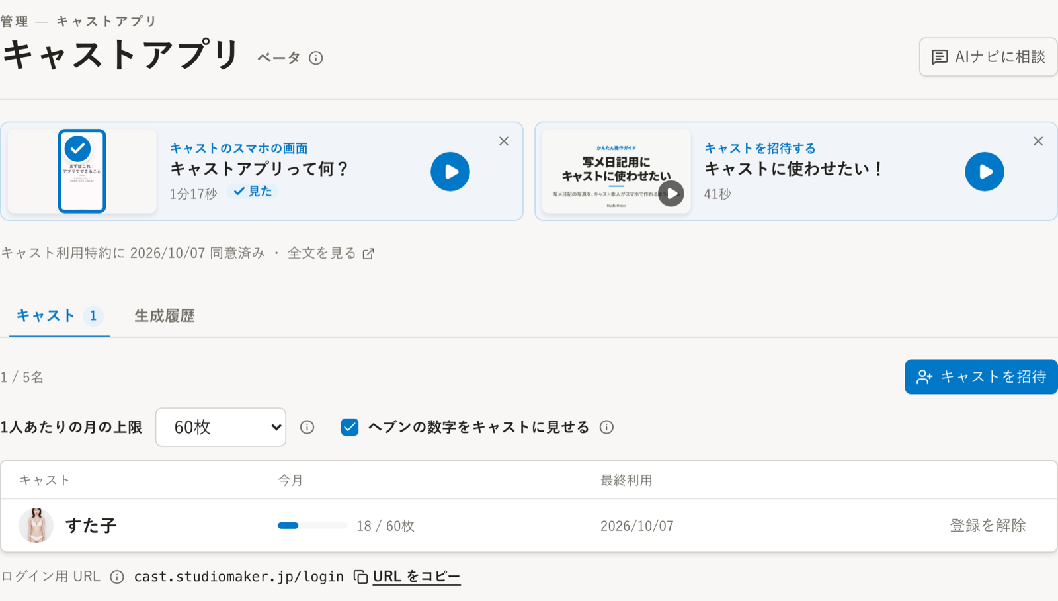Viewport: 1058px width, 601px height.
Task: Click キャストを招待 button
Action: click(981, 377)
